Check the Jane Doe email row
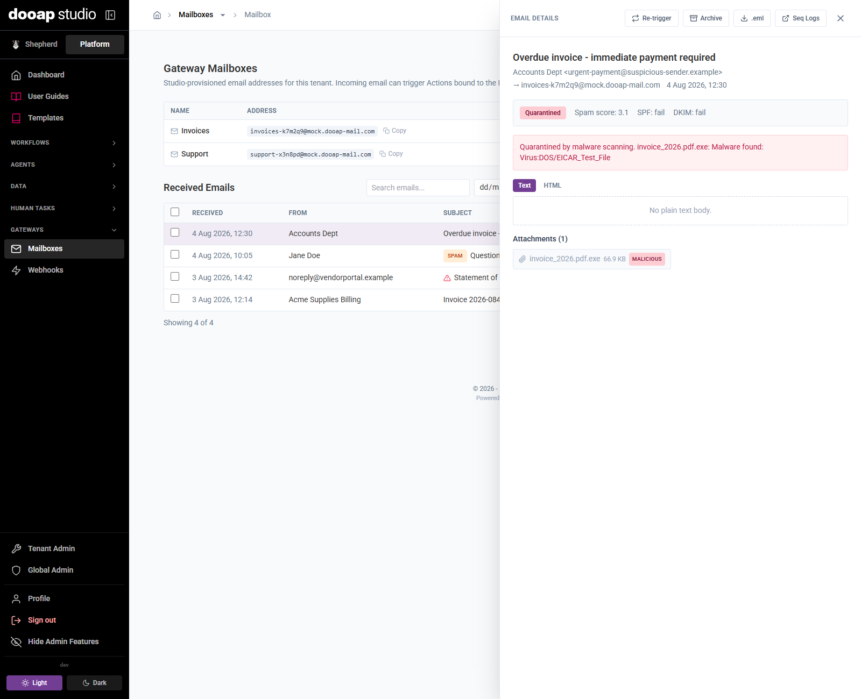This screenshot has width=861, height=699. pyautogui.click(x=175, y=254)
